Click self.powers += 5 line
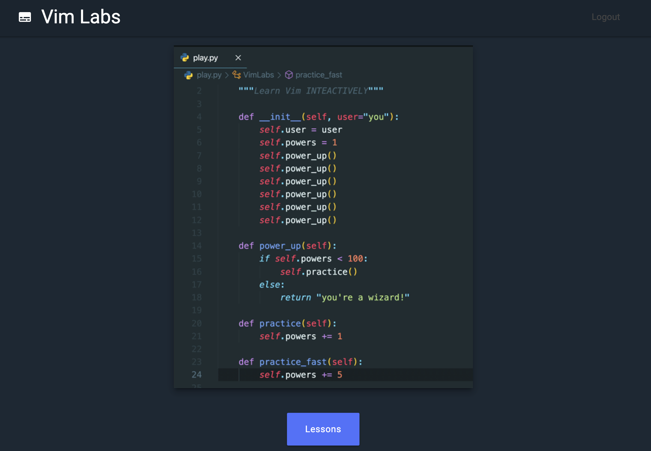651x451 pixels. tap(301, 375)
